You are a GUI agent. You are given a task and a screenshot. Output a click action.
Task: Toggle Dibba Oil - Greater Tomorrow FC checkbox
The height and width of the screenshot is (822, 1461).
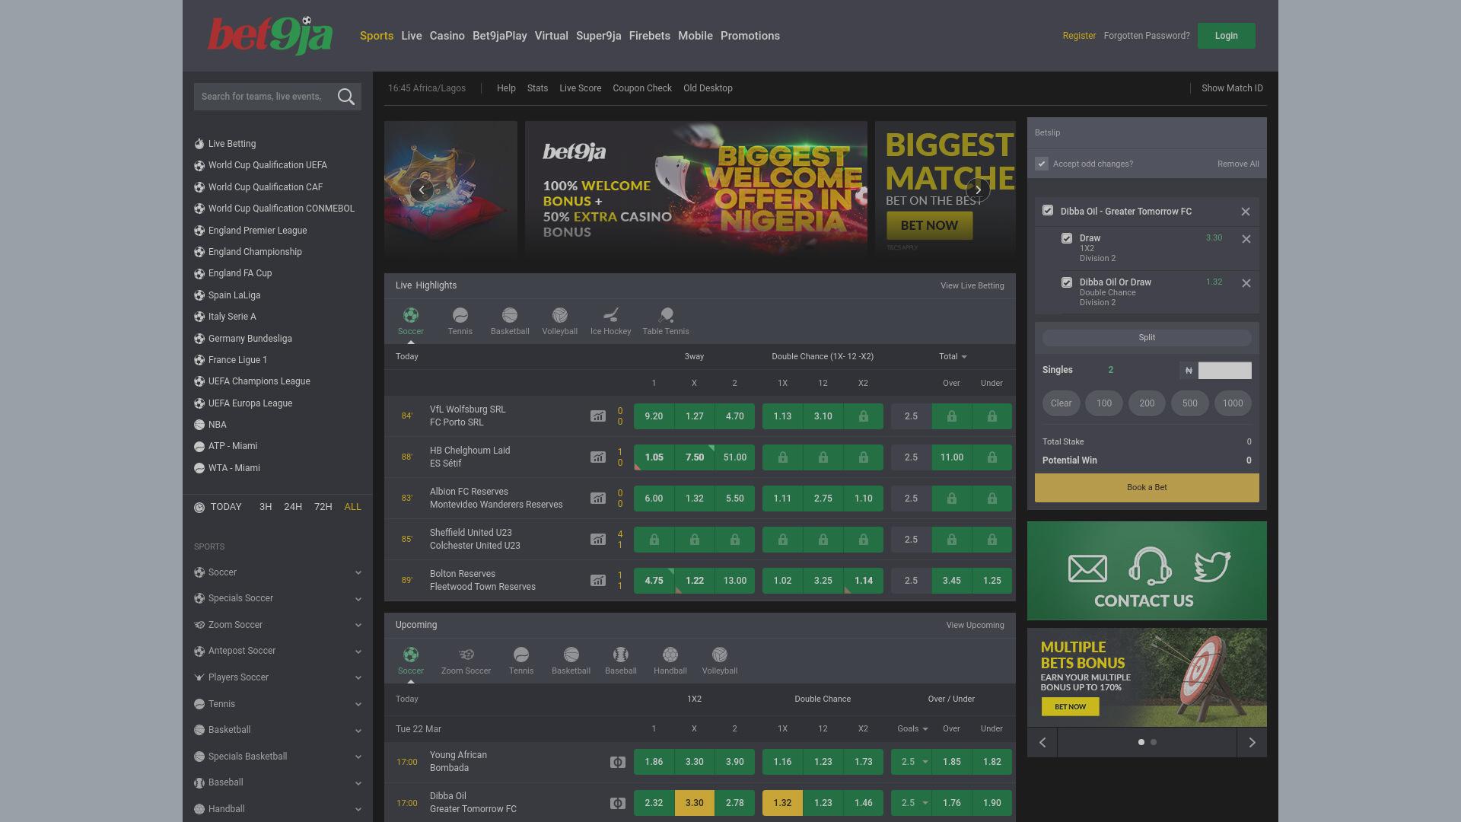pos(1048,211)
